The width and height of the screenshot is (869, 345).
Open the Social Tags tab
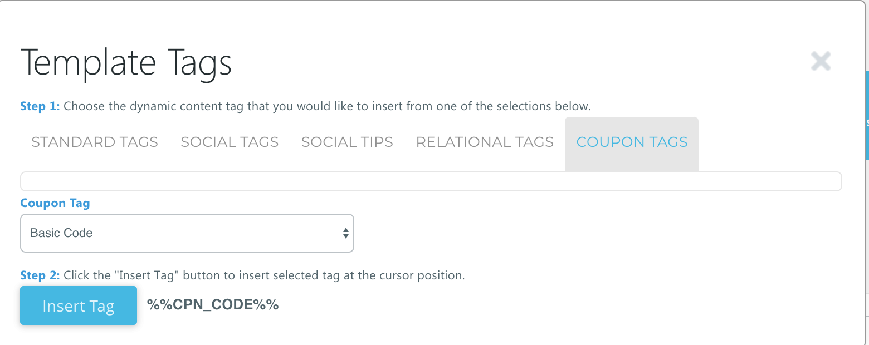230,142
